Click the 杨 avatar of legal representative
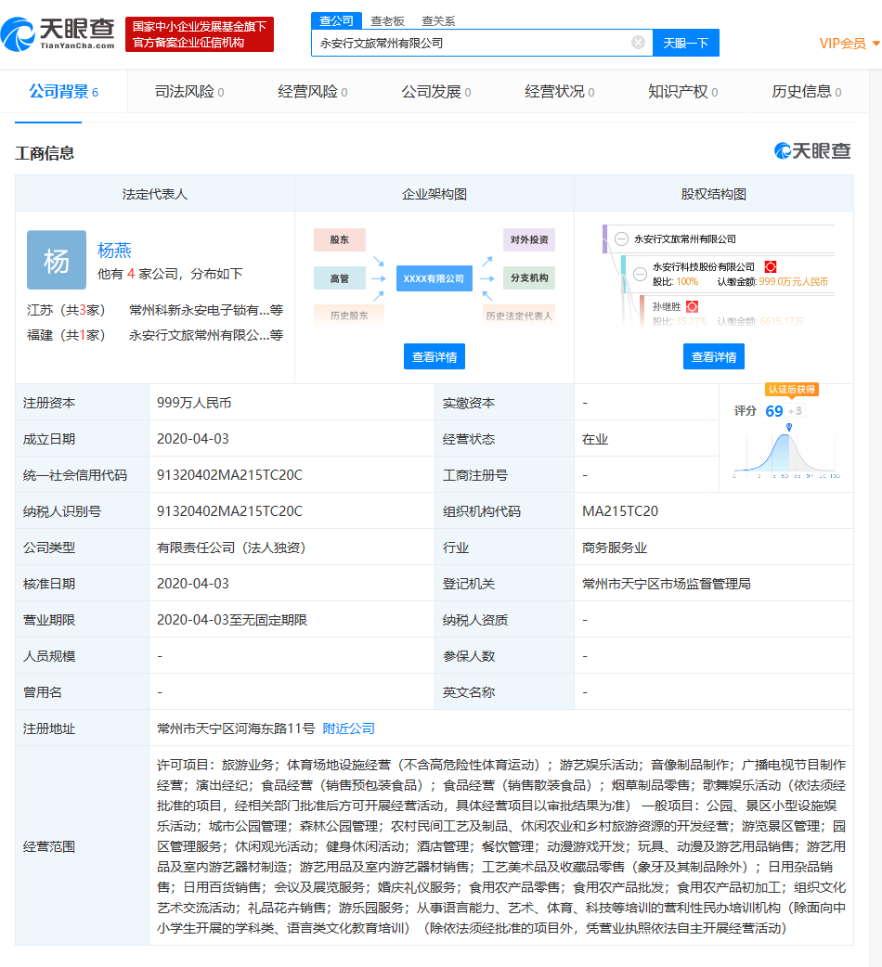Image resolution: width=882 pixels, height=967 pixels. click(x=57, y=260)
